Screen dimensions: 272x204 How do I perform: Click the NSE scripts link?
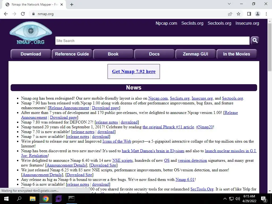pos(122,160)
